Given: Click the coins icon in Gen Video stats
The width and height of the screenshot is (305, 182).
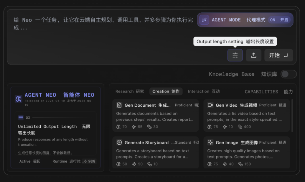Looking at the screenshot, I should pyautogui.click(x=240, y=127).
